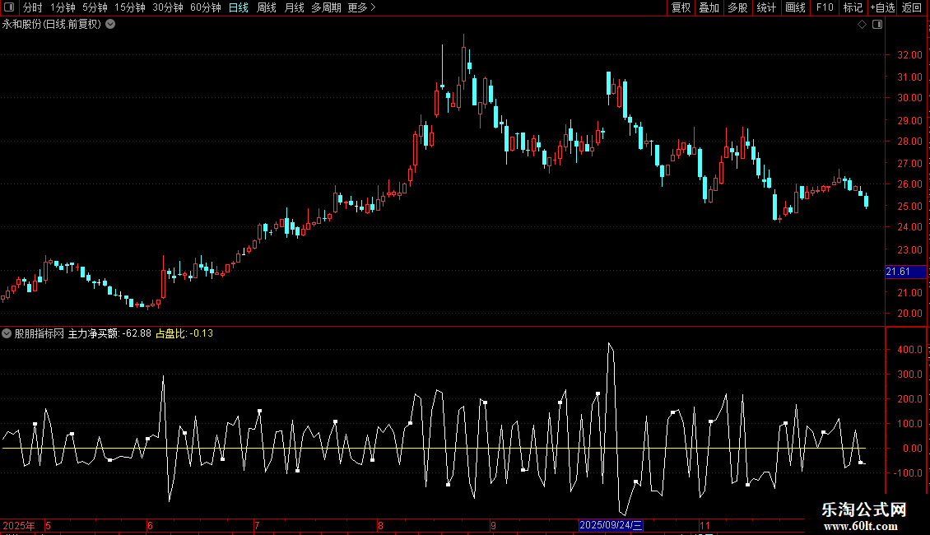Viewport: 930px width, 535px height.
Task: Click the 2025/09/24/三 date marker
Action: pos(611,525)
